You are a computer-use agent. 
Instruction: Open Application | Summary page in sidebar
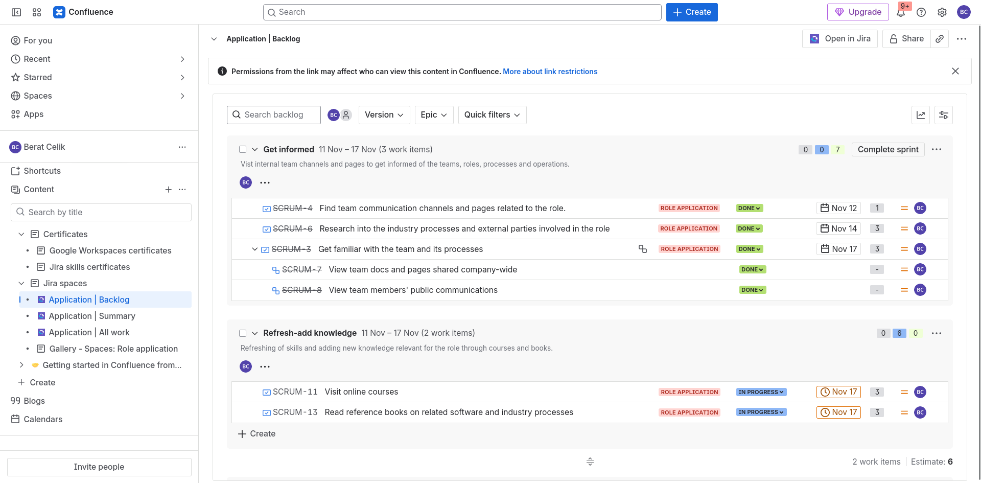92,316
